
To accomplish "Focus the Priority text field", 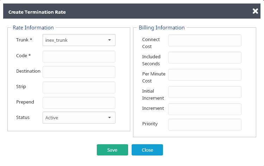I will pyautogui.click(x=205, y=125).
